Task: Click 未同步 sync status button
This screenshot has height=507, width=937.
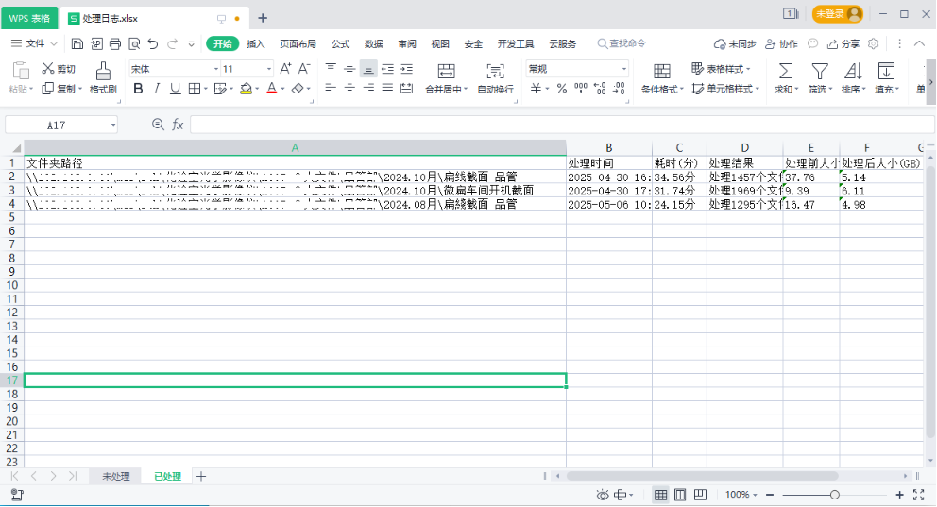Action: click(735, 43)
